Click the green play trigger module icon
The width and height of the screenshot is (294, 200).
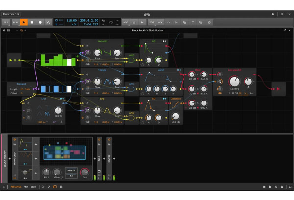tap(11, 60)
